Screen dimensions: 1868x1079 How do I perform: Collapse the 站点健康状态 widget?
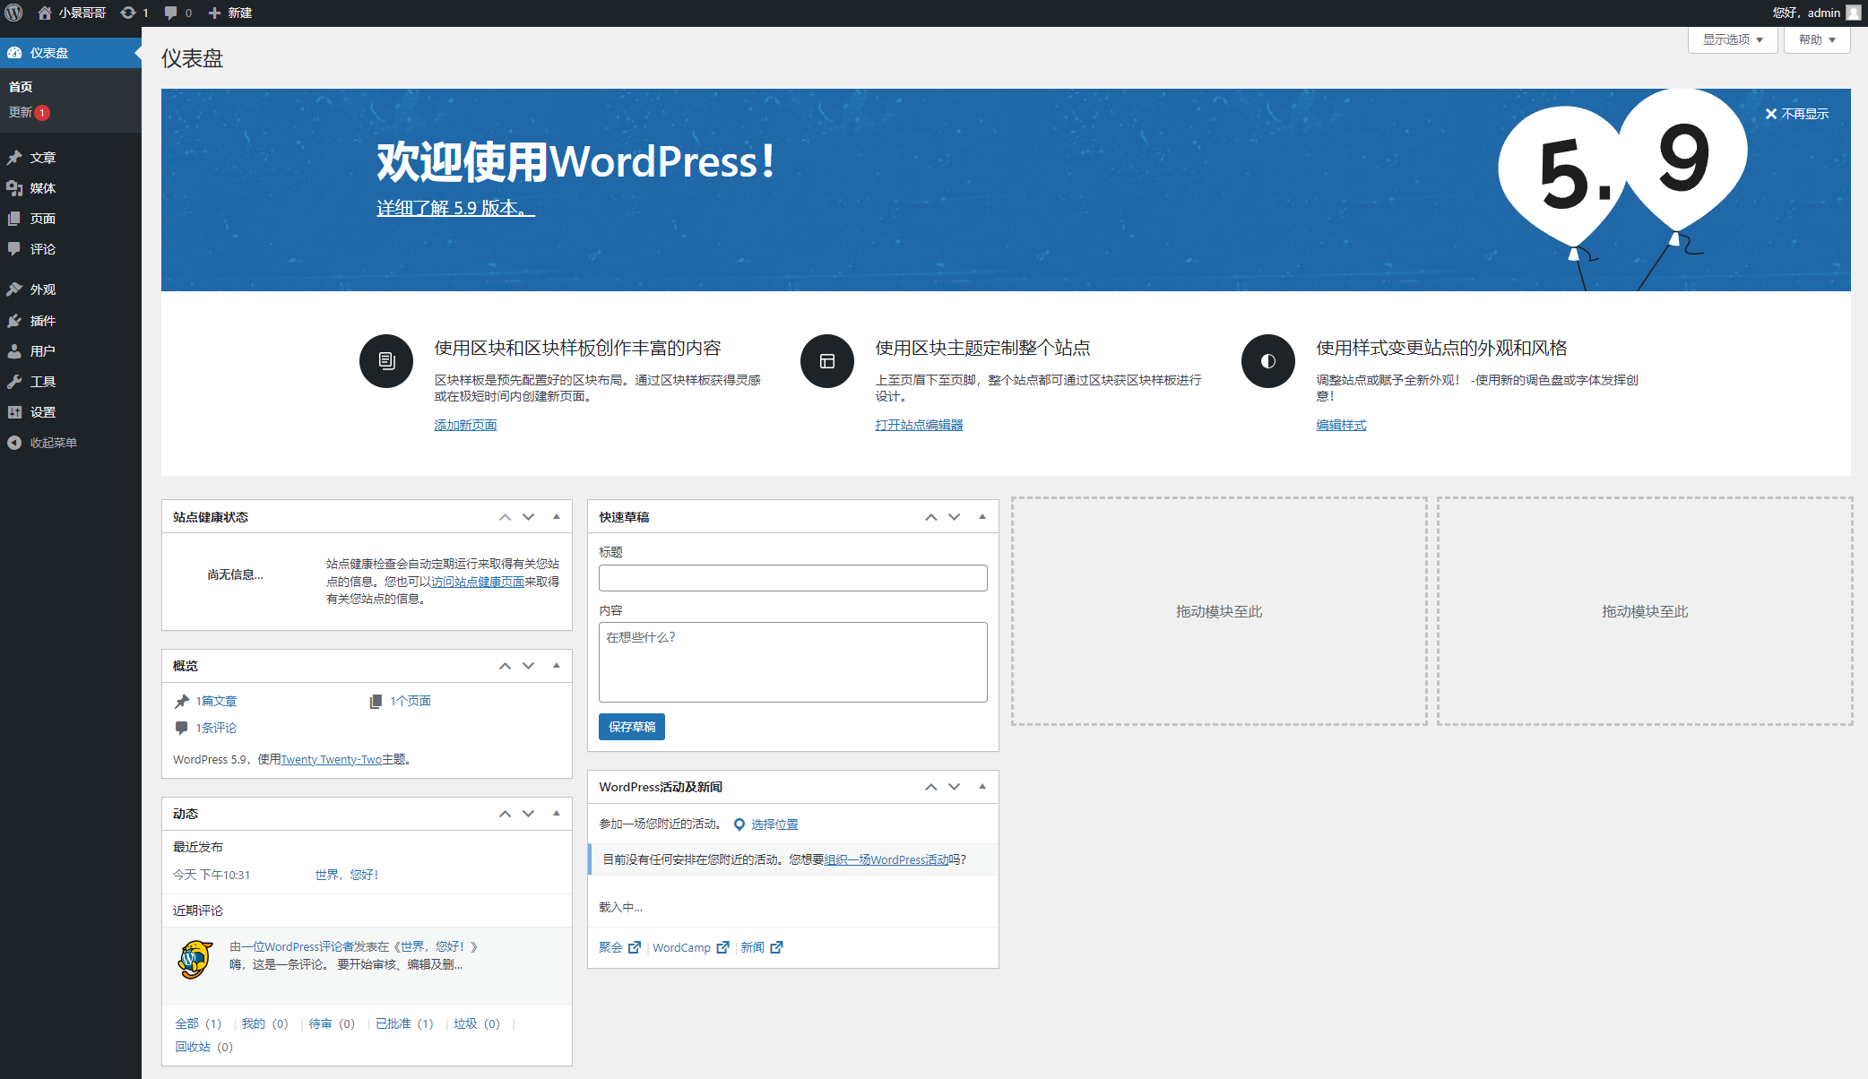(556, 517)
